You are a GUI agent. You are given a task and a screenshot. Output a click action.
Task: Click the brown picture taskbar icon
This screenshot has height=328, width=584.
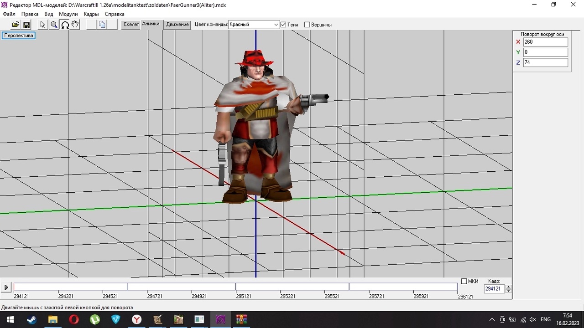[179, 319]
